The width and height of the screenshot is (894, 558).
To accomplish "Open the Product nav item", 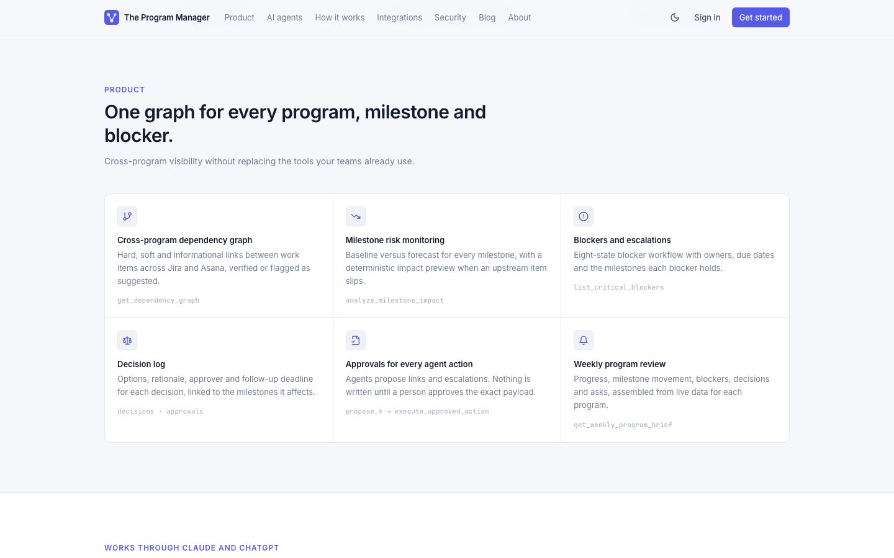I will click(240, 17).
